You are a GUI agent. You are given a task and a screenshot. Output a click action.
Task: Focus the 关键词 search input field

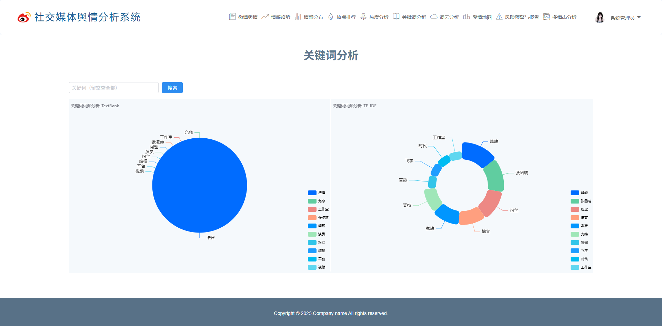[x=114, y=88]
